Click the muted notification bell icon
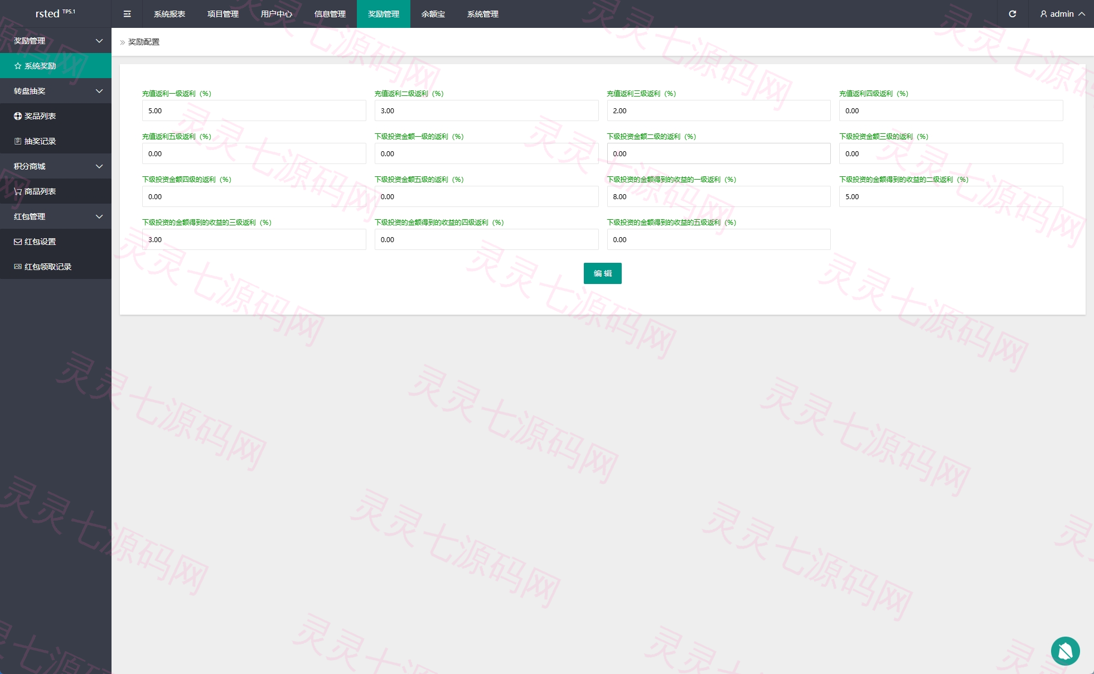 (1066, 651)
